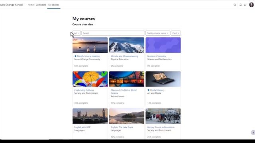Open the Revision: Chemistry course link
The image size is (255, 143).
[x=157, y=56]
